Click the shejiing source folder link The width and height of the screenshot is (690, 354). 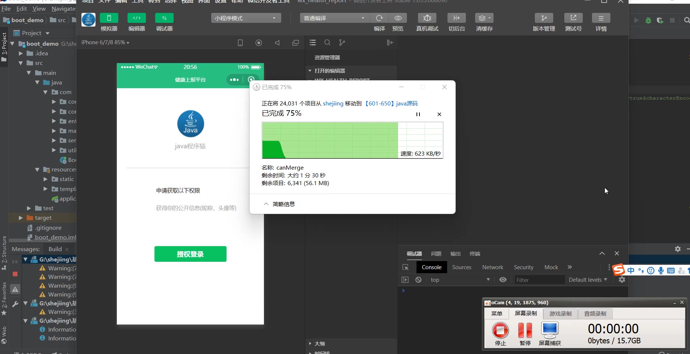(333, 104)
